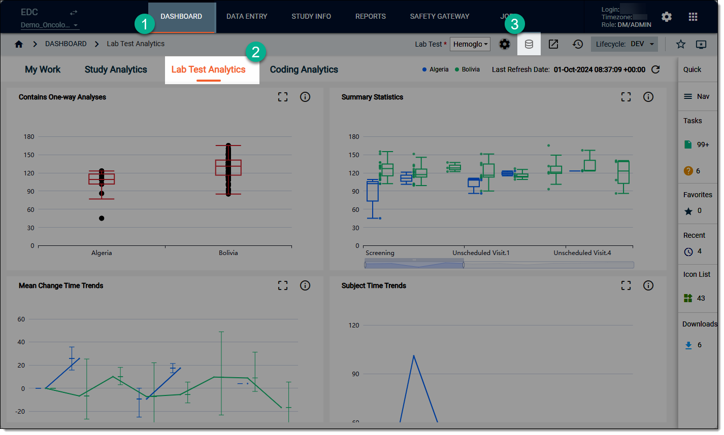Click the history clock icon
Viewport: 724px width, 435px height.
[578, 44]
